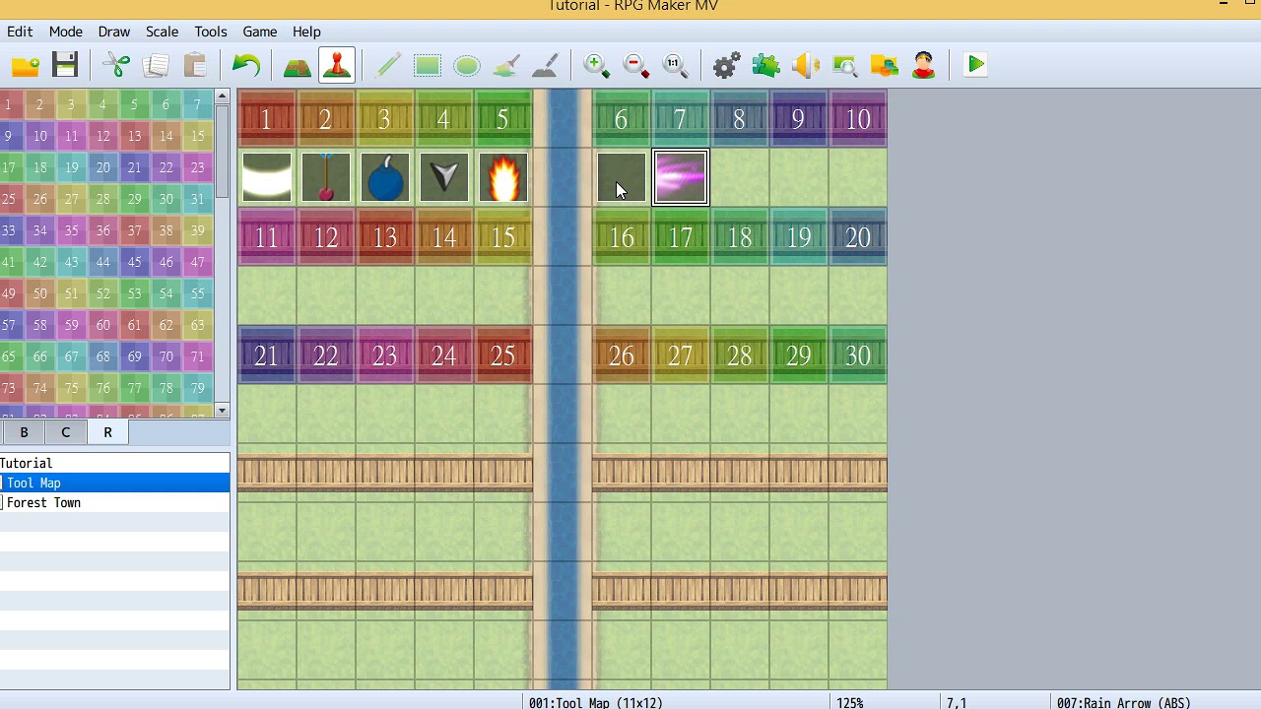Screen dimensions: 1261x709
Task: Start Playtest with the green play icon
Action: tap(975, 66)
